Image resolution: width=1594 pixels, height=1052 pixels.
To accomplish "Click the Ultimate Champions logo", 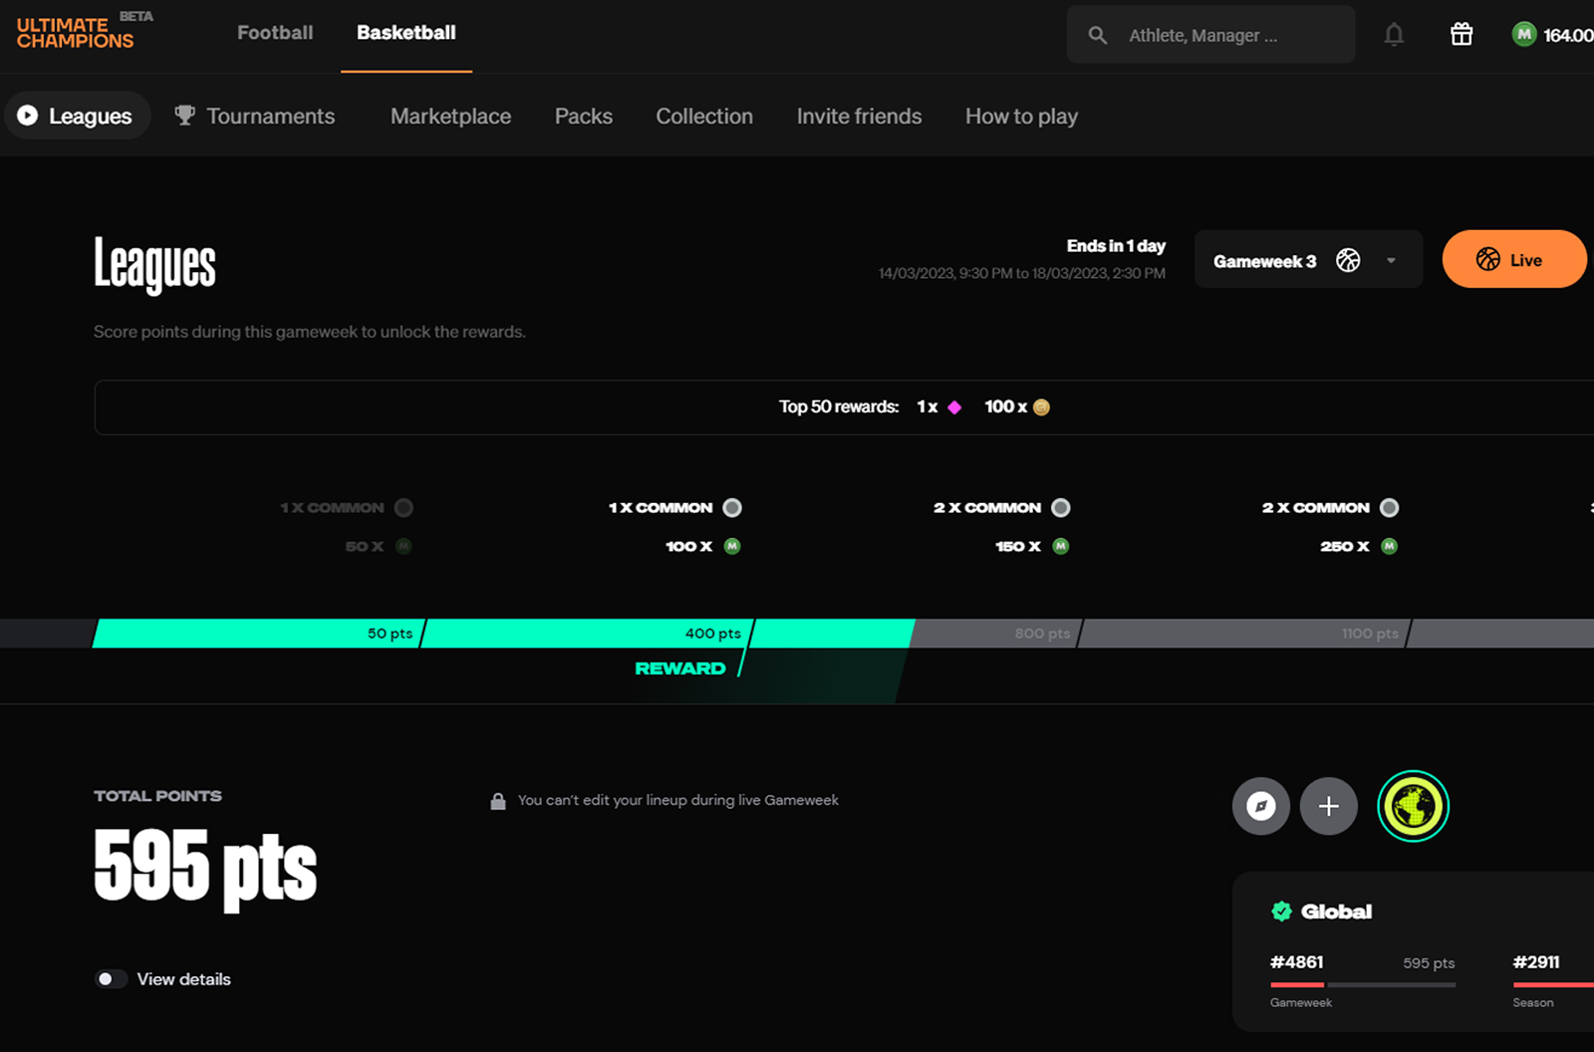I will (76, 33).
